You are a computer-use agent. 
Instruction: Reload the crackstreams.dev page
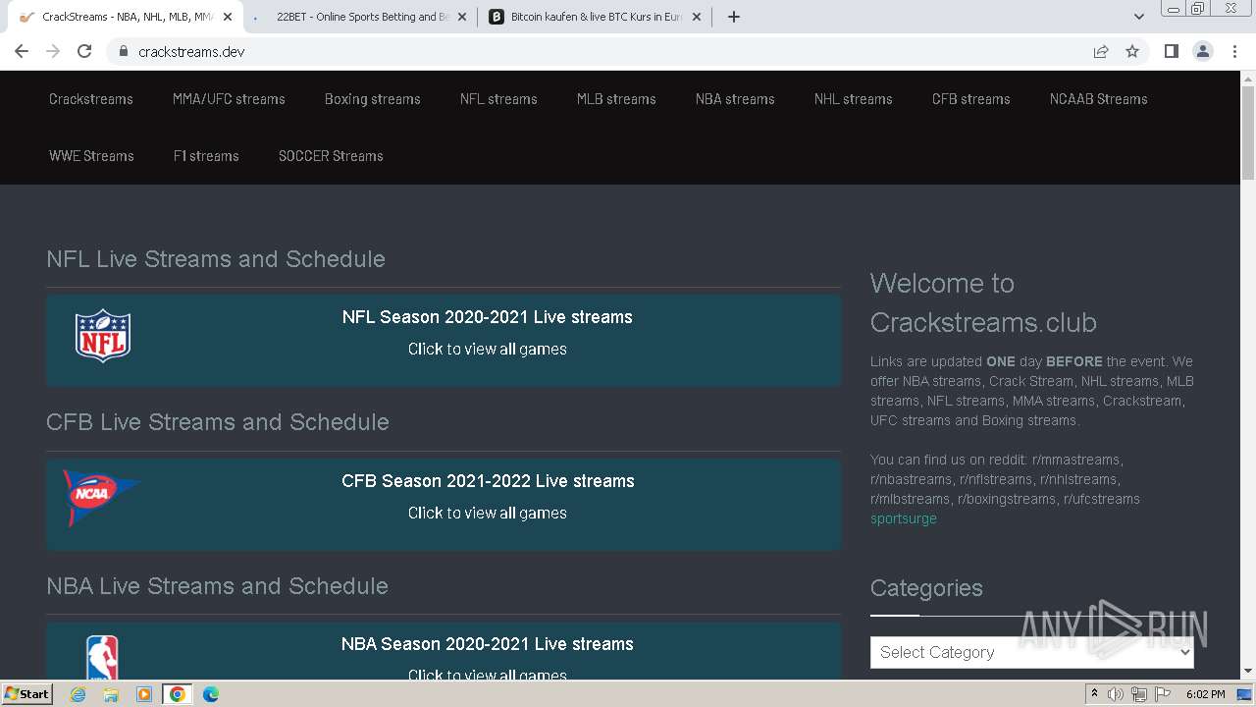coord(84,51)
